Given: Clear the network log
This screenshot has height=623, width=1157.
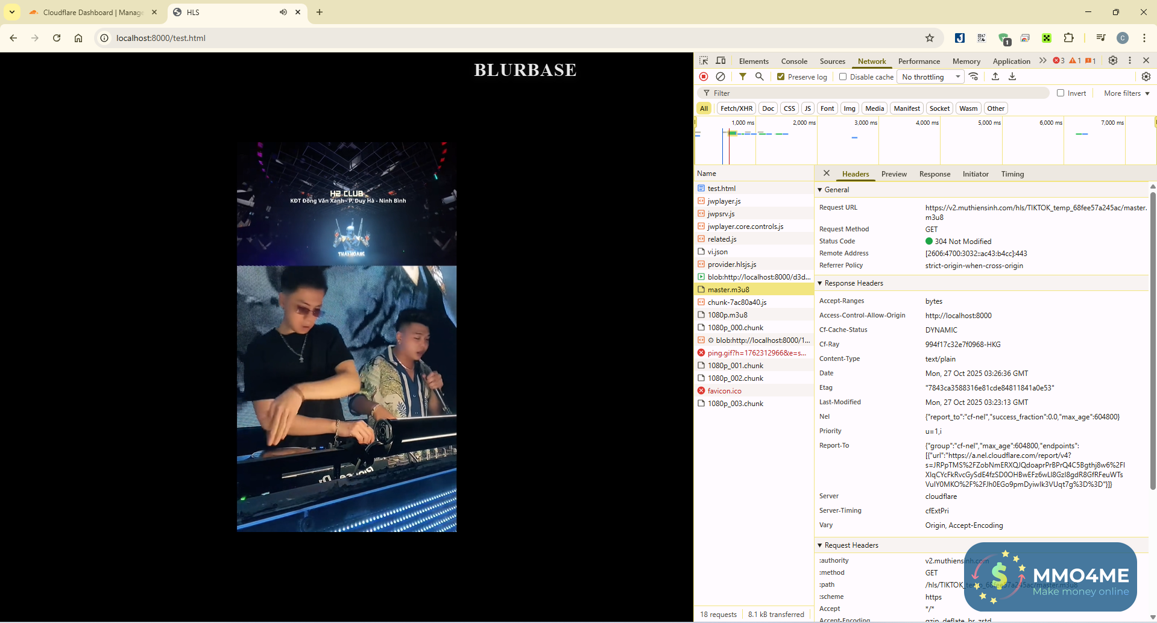Looking at the screenshot, I should click(720, 77).
